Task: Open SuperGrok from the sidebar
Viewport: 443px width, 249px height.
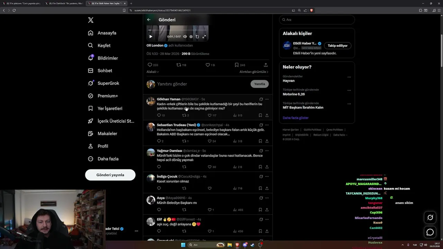Action: click(x=103, y=83)
